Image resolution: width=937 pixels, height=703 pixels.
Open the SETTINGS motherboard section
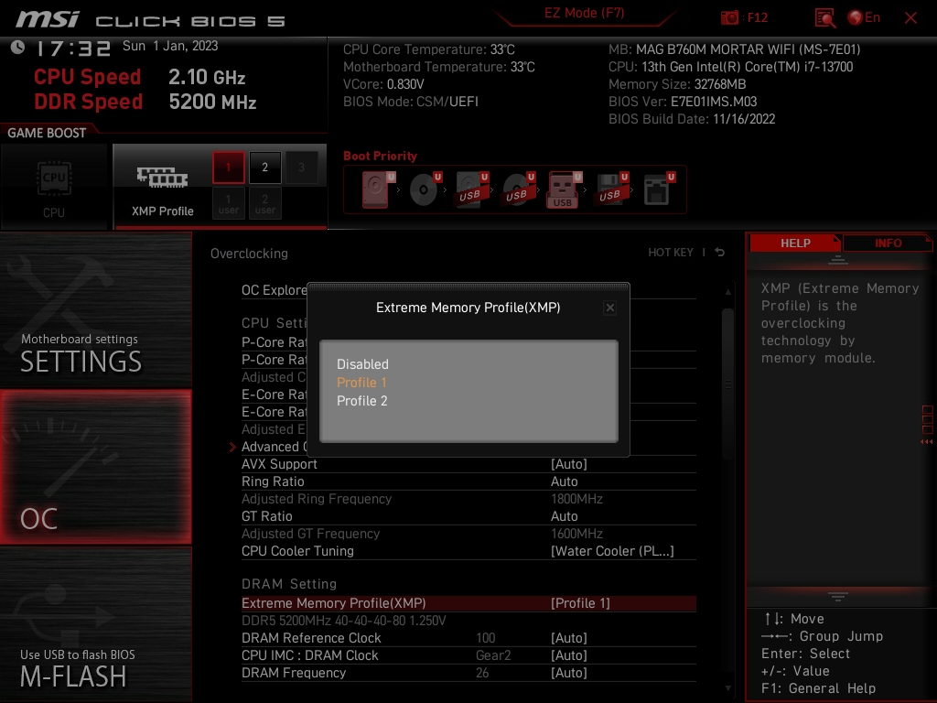tap(95, 310)
